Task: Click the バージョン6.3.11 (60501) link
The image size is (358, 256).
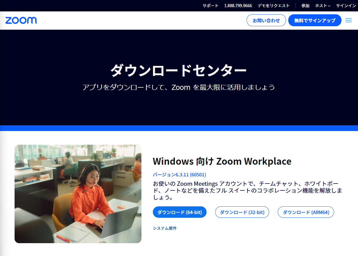Action: coord(179,175)
